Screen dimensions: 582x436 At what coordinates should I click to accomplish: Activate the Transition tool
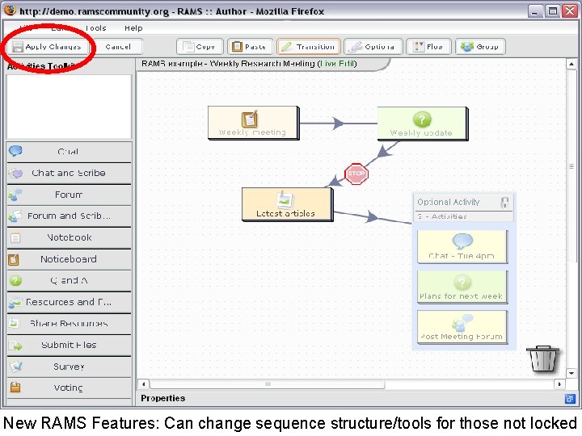coord(309,47)
